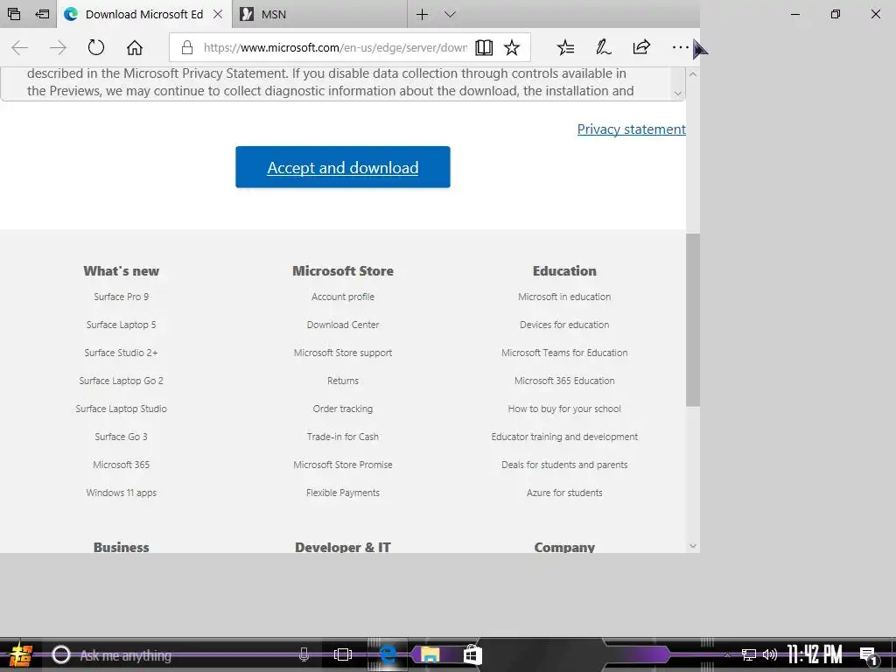Open a new tab with plus
The height and width of the screenshot is (672, 896).
423,14
